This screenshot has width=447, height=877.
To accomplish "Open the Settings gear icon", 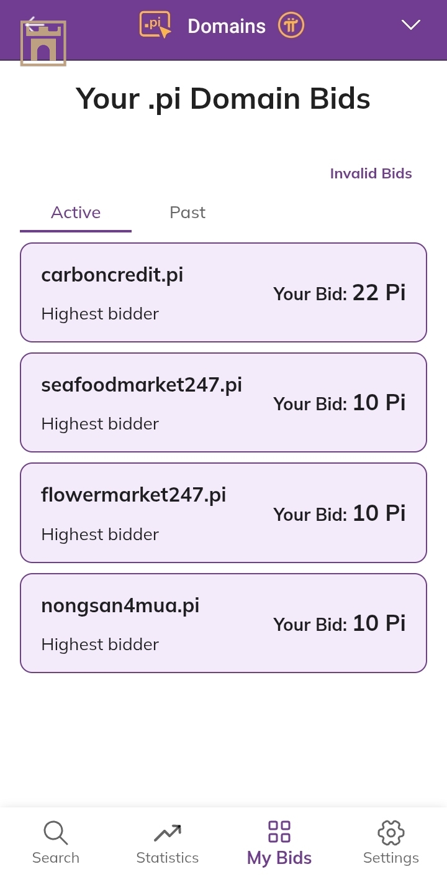I will [x=391, y=832].
